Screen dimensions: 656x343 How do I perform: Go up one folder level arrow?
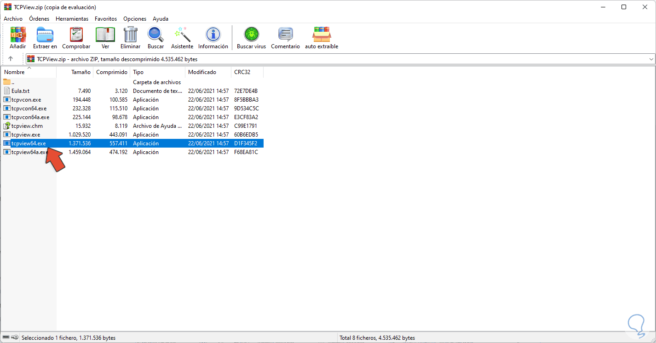(x=11, y=59)
